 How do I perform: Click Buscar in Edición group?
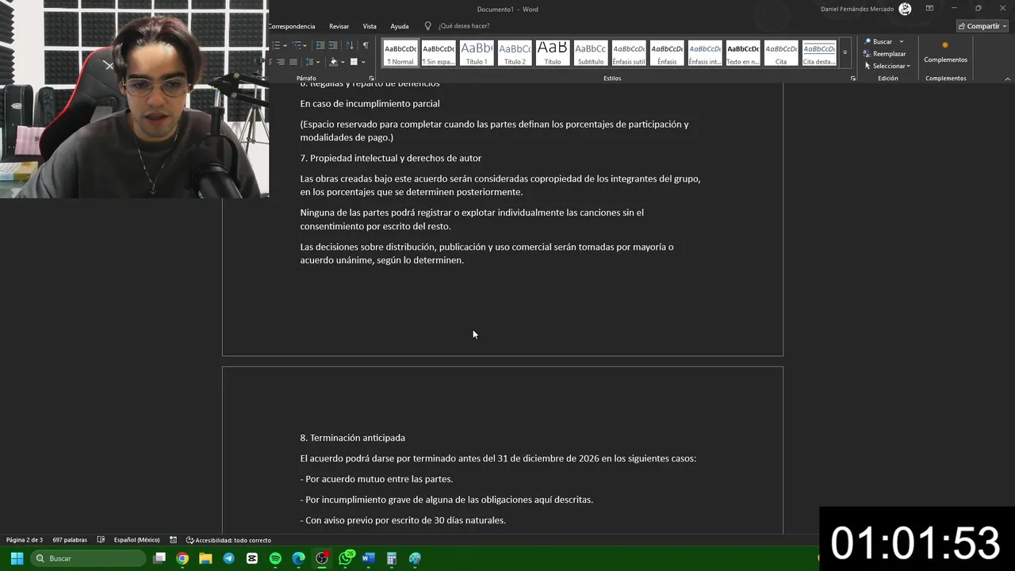(879, 41)
